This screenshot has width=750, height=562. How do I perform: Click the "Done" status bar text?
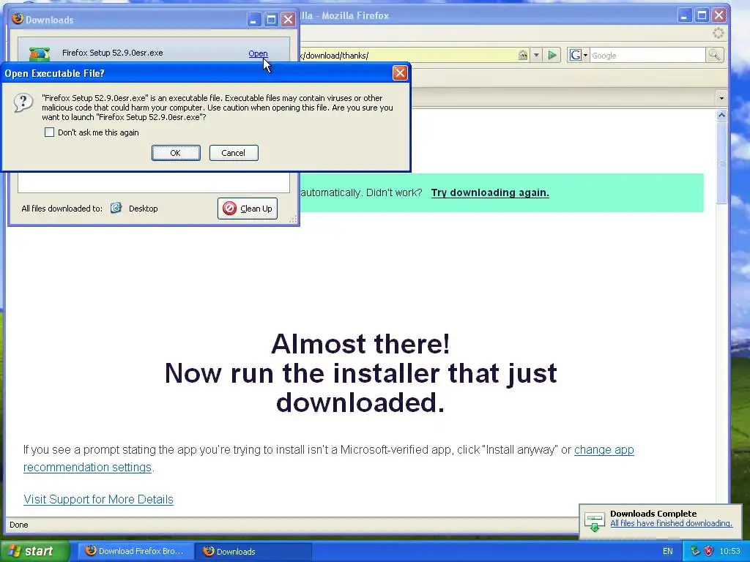click(x=18, y=525)
